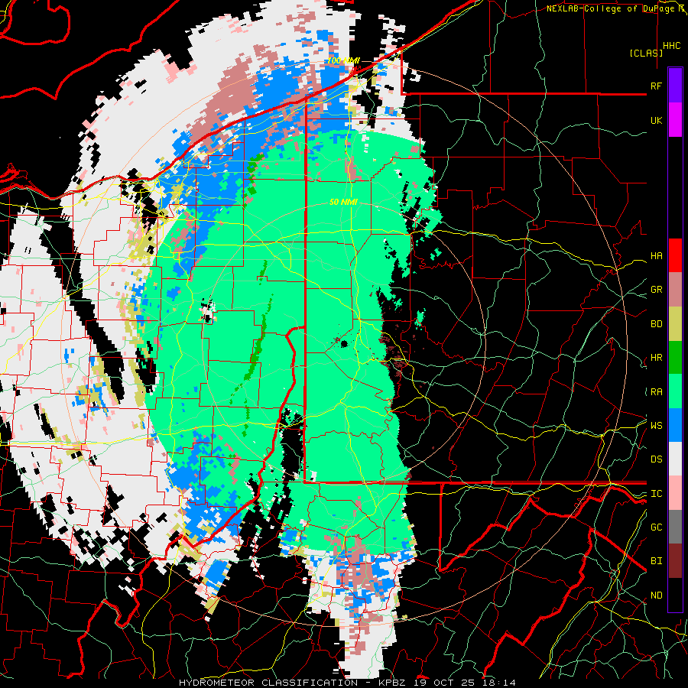Click the WS wet snow blue swatch
Image resolution: width=688 pixels, height=688 pixels.
tap(675, 425)
